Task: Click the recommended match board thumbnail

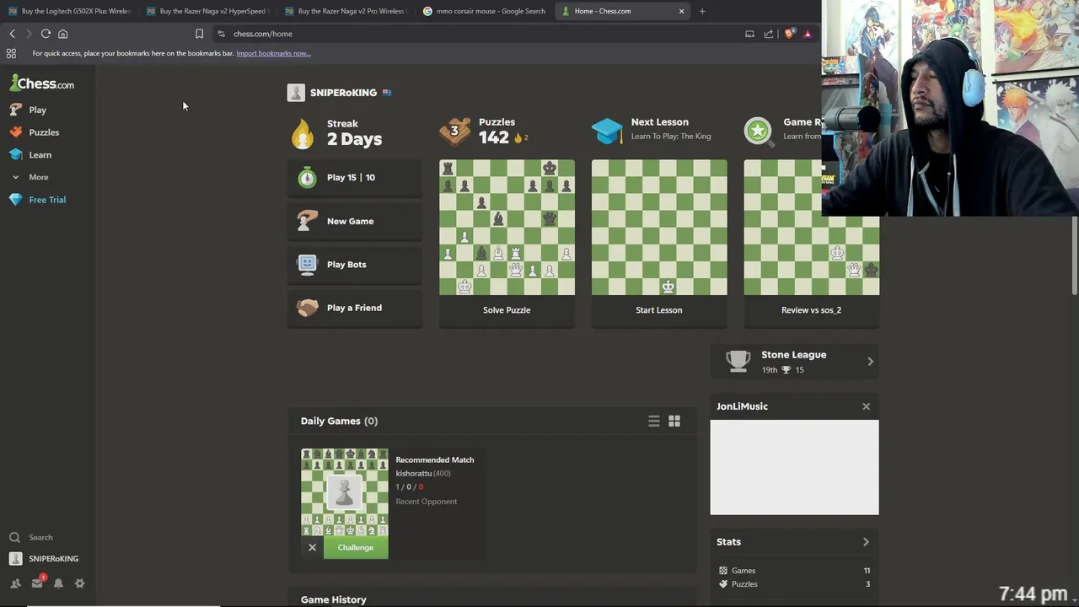Action: click(x=345, y=492)
